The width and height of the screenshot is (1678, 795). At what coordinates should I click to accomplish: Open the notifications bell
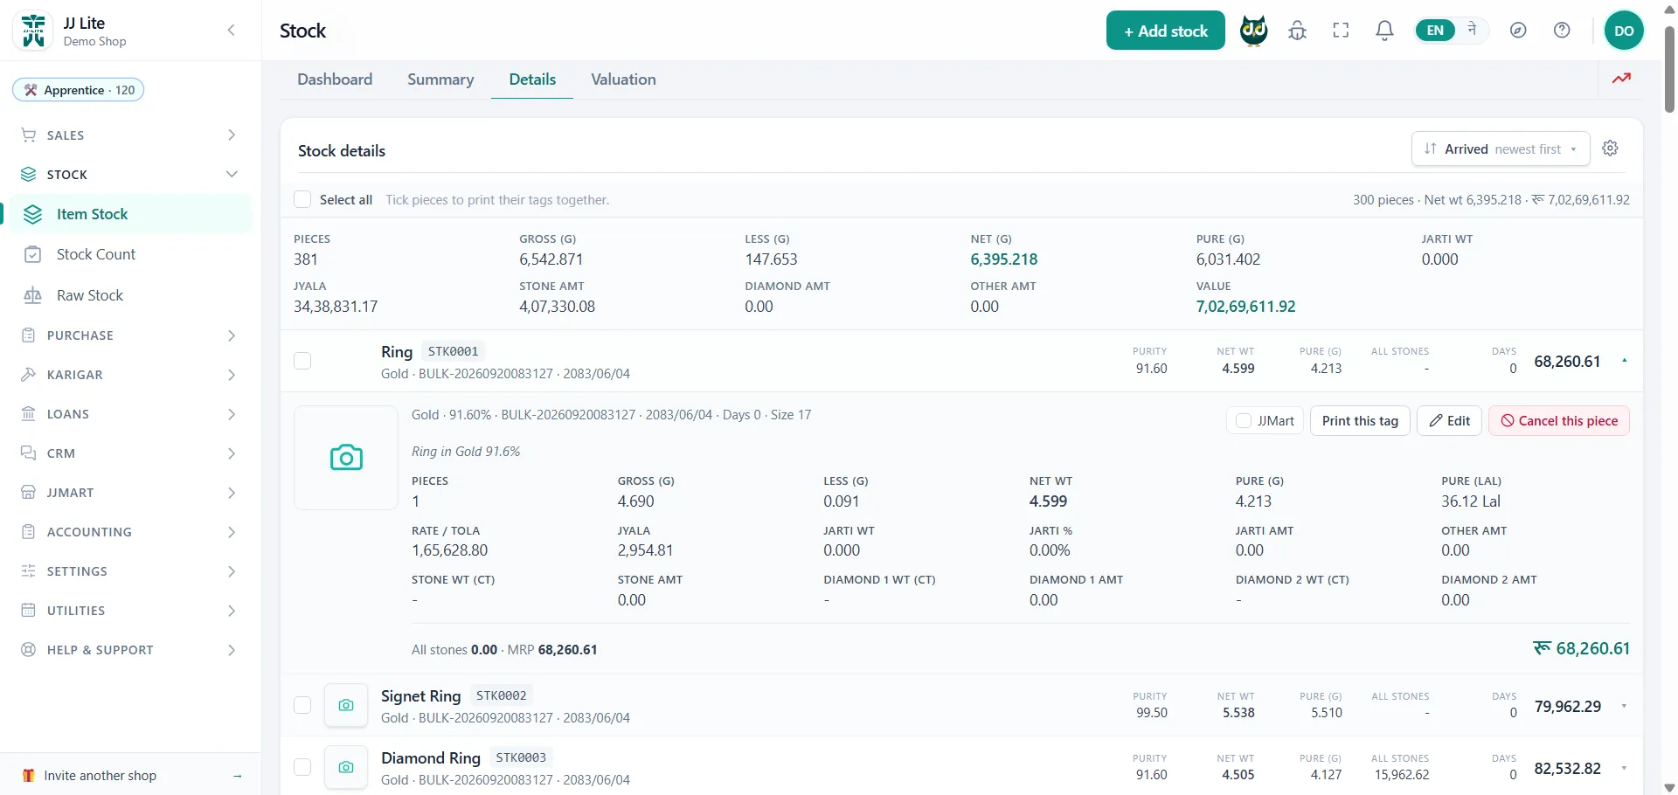[x=1384, y=31]
